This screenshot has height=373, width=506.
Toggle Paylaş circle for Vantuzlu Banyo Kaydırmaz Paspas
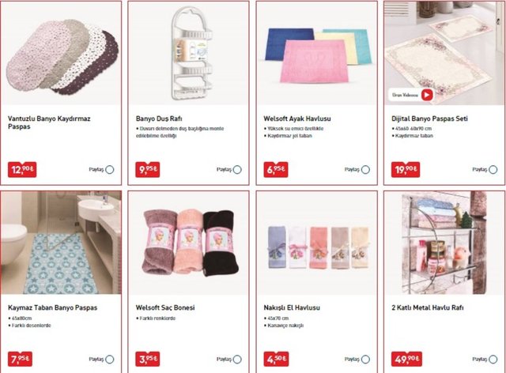(x=110, y=169)
